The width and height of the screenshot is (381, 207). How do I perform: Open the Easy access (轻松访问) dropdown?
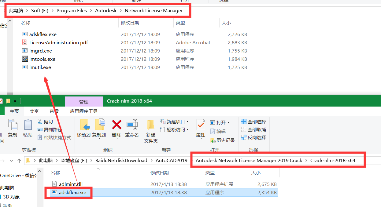tap(174, 129)
